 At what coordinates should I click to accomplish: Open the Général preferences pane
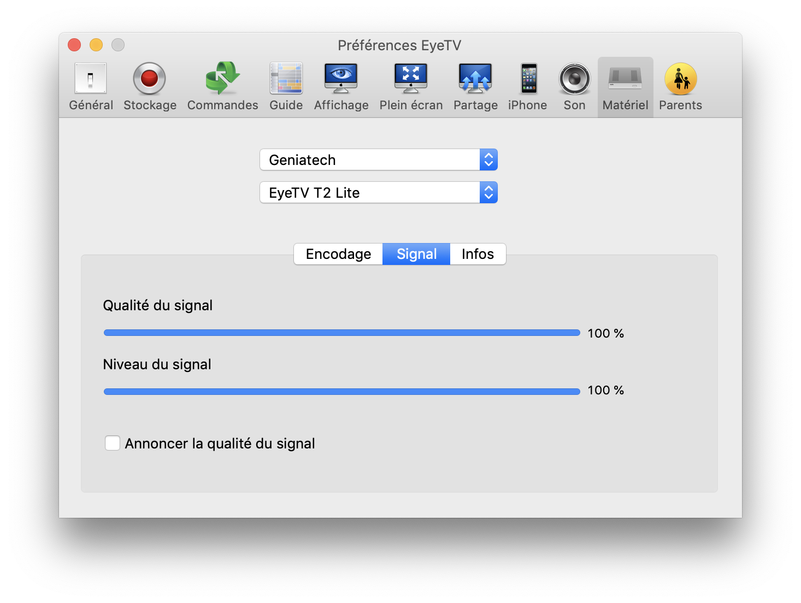(91, 86)
